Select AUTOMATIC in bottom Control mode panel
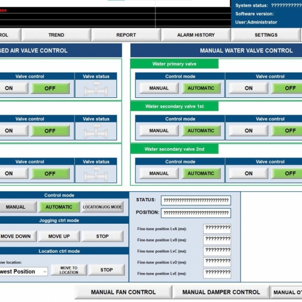The image size is (302, 302). (59, 207)
